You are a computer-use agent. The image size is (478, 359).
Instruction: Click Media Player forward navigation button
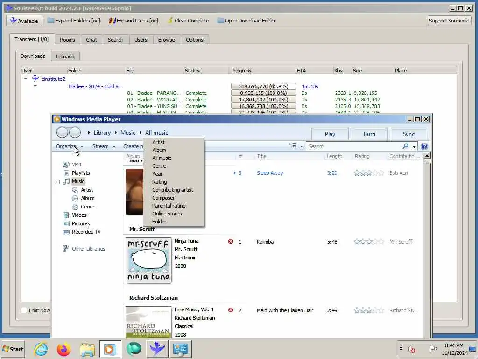click(x=75, y=132)
